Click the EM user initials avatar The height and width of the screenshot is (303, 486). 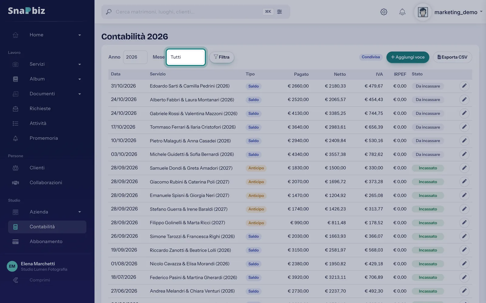point(12,266)
